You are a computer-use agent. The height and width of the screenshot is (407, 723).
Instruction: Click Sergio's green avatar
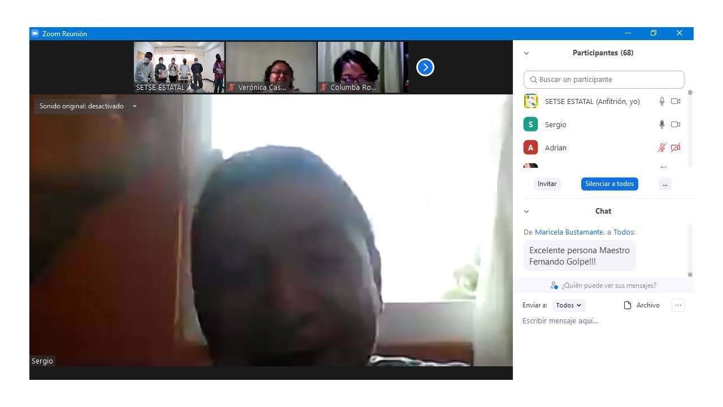click(530, 124)
